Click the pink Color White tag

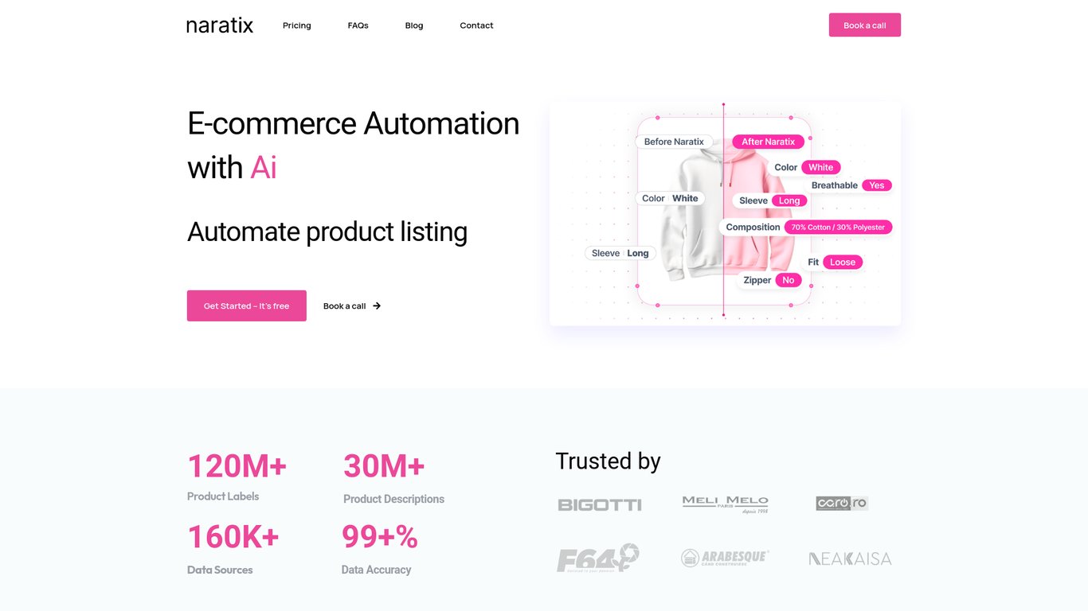(x=807, y=167)
